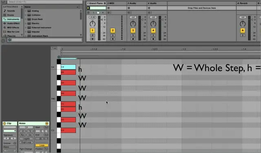Screen dimensions: 261x153
Task: Expand the Collision device entry
Action: pos(26,15)
